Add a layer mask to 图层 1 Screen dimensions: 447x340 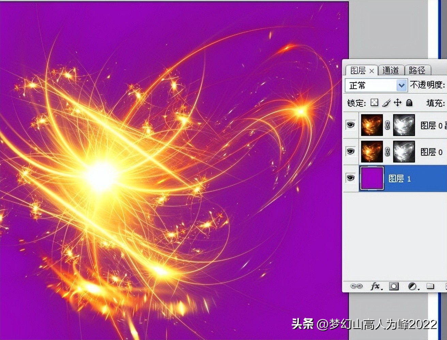coord(394,287)
